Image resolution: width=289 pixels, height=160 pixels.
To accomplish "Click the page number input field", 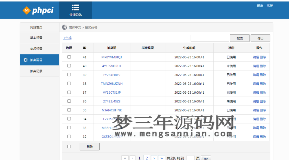I will click(x=191, y=158).
